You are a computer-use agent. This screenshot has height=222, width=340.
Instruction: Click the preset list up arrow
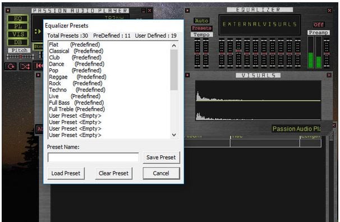click(174, 45)
